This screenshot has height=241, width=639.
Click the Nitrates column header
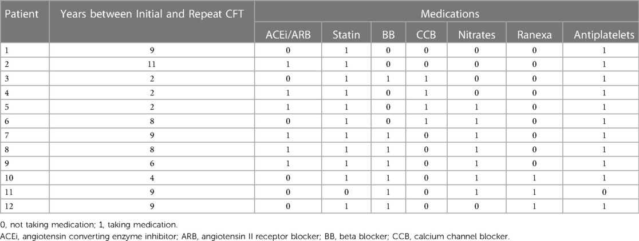point(475,35)
